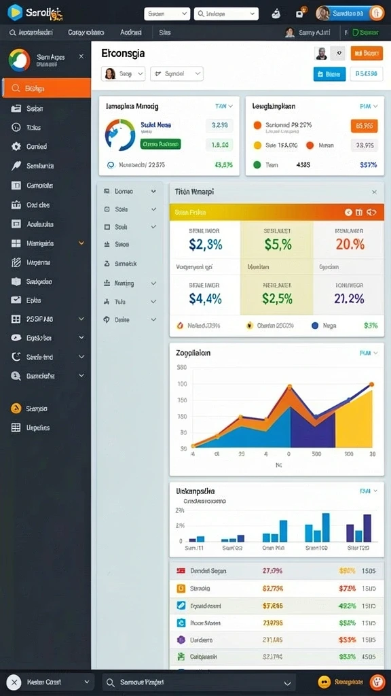This screenshot has width=391, height=696.
Task: Select the 'Epks' envelope icon in sidebar
Action: [16, 300]
